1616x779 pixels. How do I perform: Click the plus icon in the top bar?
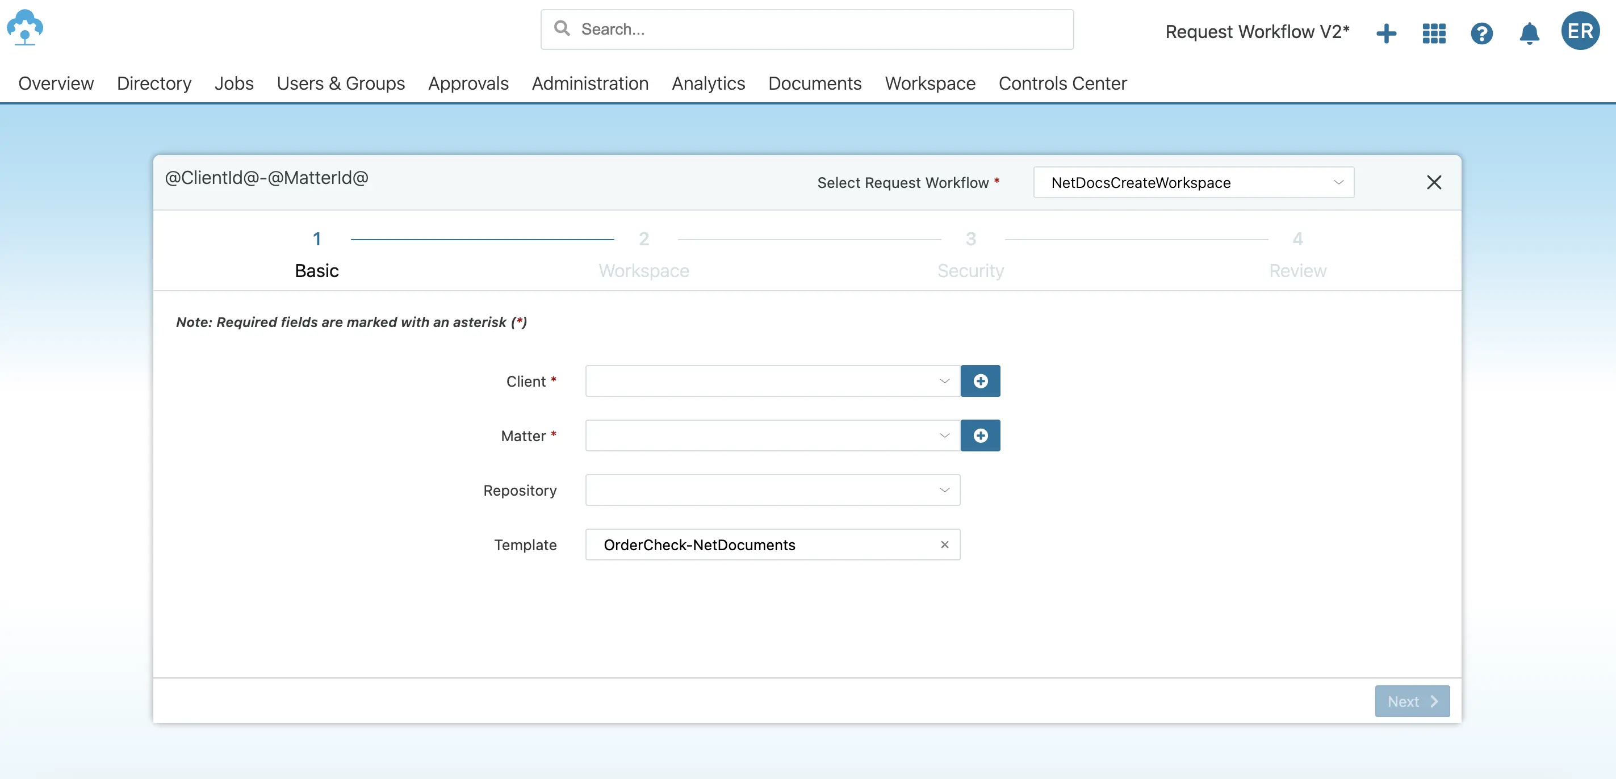click(x=1387, y=33)
